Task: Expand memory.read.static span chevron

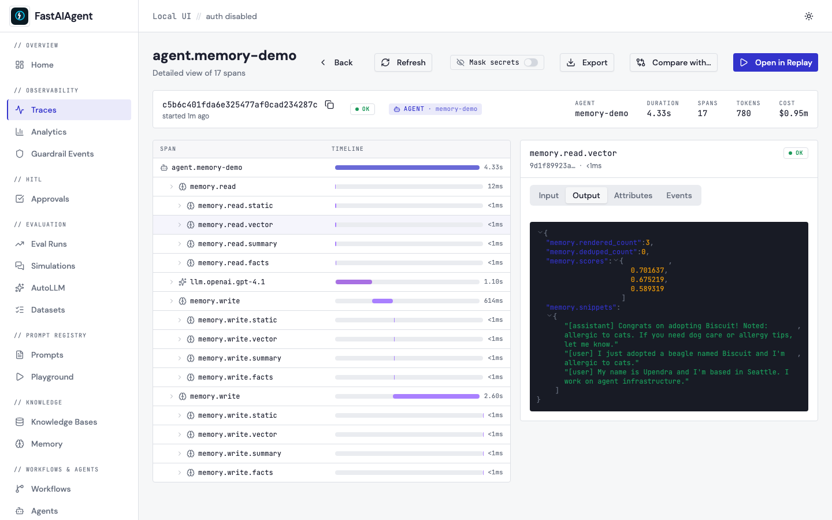Action: pyautogui.click(x=180, y=206)
